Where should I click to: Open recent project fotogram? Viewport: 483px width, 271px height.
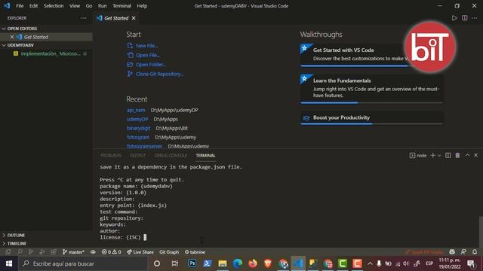coord(138,137)
